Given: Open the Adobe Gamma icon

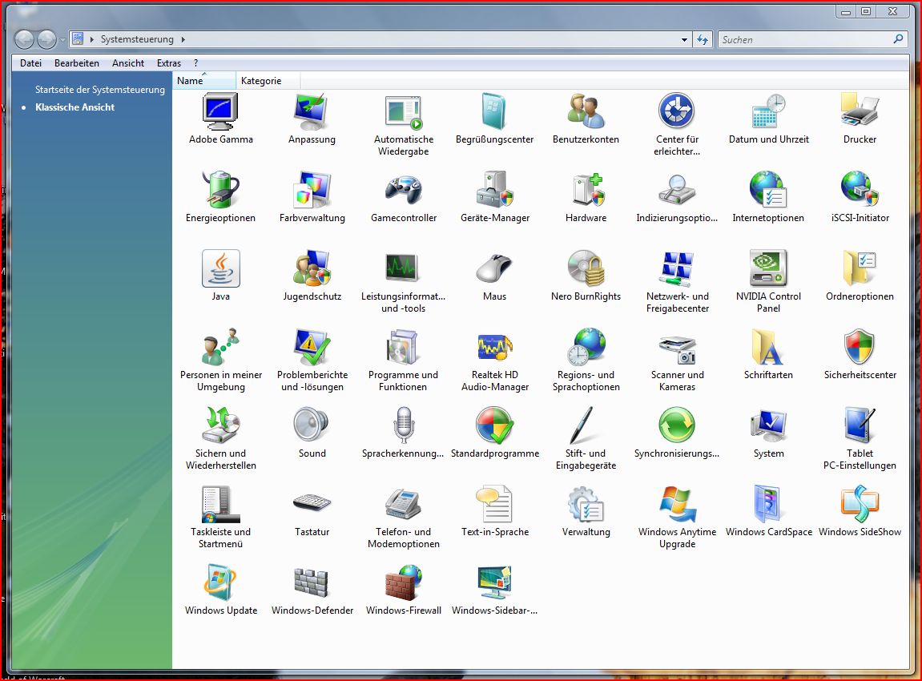Looking at the screenshot, I should click(x=220, y=111).
